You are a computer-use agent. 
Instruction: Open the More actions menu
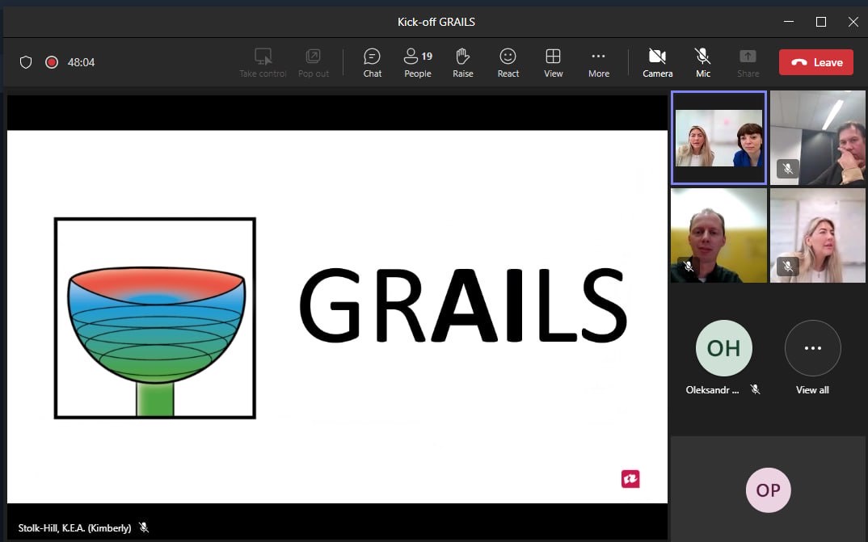(598, 62)
